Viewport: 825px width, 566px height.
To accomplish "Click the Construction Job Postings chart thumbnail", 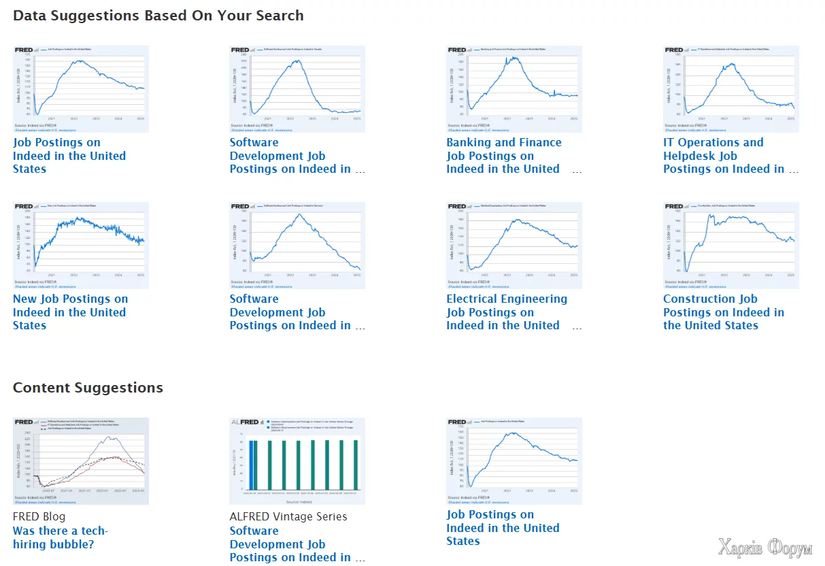I will pyautogui.click(x=731, y=245).
